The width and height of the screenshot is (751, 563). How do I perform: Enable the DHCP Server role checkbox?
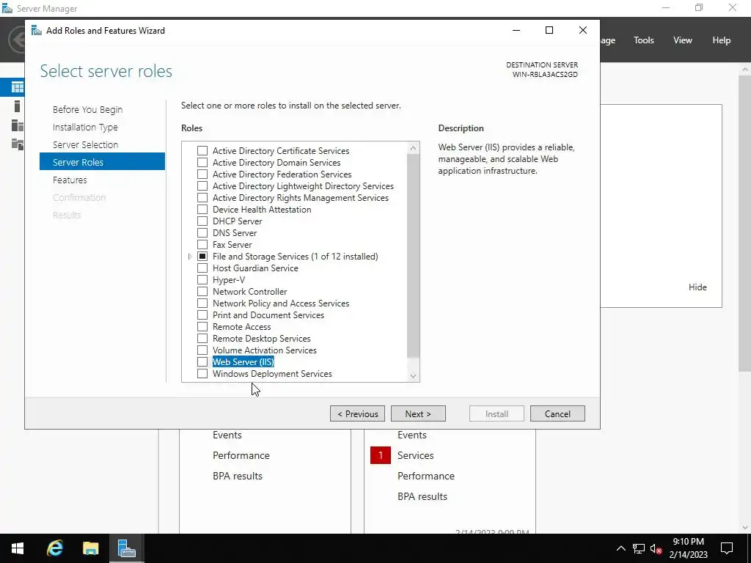coord(202,221)
